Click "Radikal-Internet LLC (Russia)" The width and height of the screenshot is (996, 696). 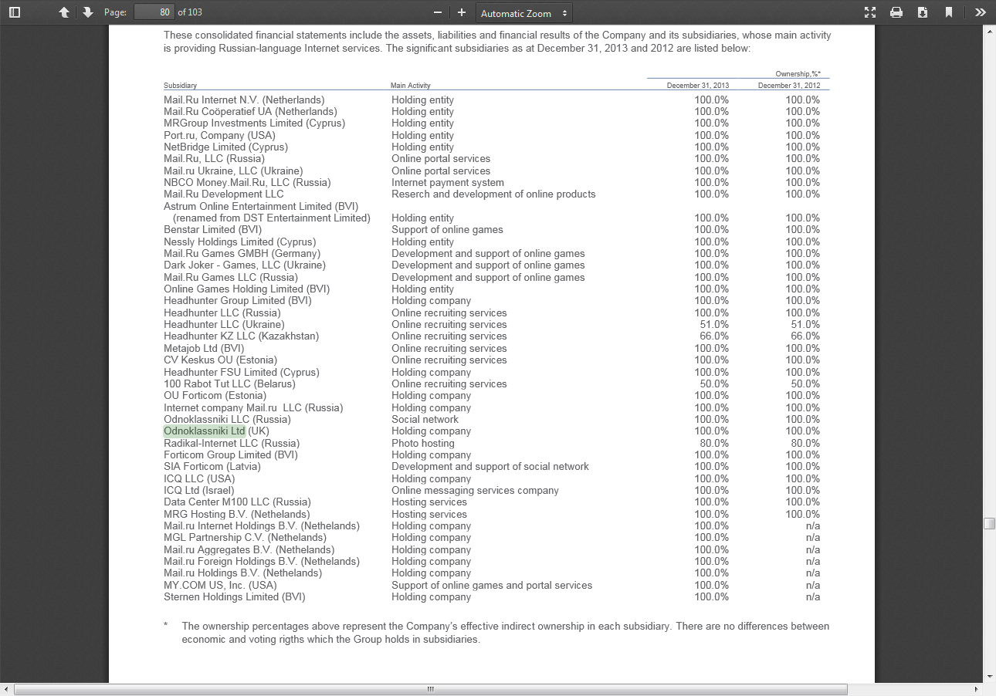tap(232, 444)
